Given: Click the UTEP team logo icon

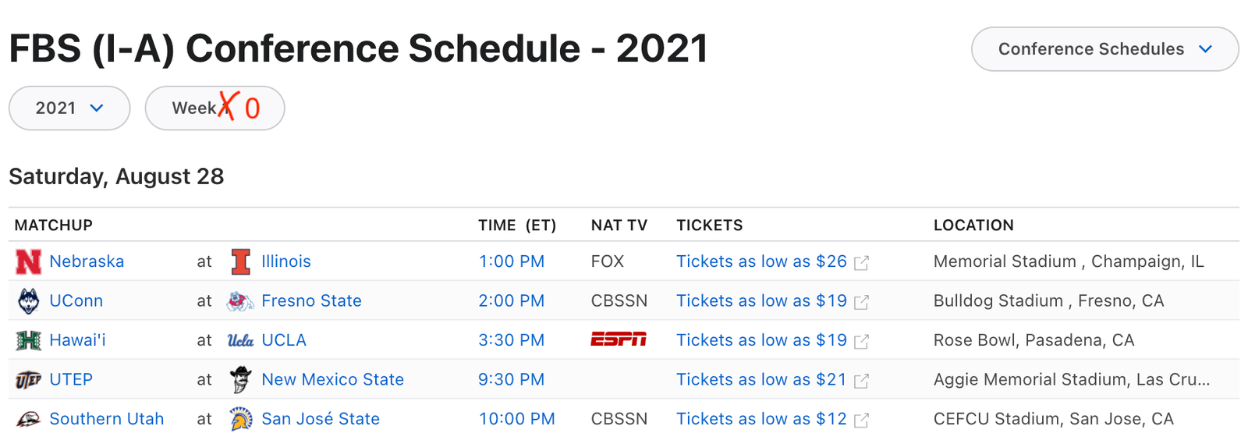Looking at the screenshot, I should pos(29,380).
